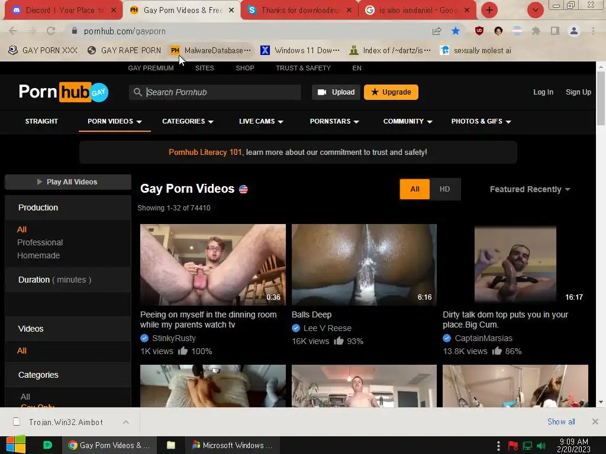Click the address bar URL
This screenshot has height=454, width=606.
124,31
